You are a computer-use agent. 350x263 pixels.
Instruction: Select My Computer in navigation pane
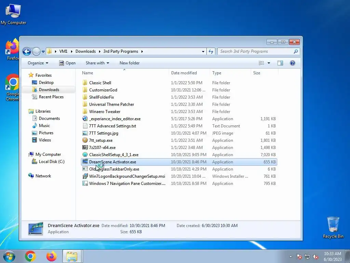click(48, 154)
